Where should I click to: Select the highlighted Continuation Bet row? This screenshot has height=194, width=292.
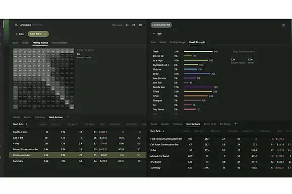click(x=78, y=155)
